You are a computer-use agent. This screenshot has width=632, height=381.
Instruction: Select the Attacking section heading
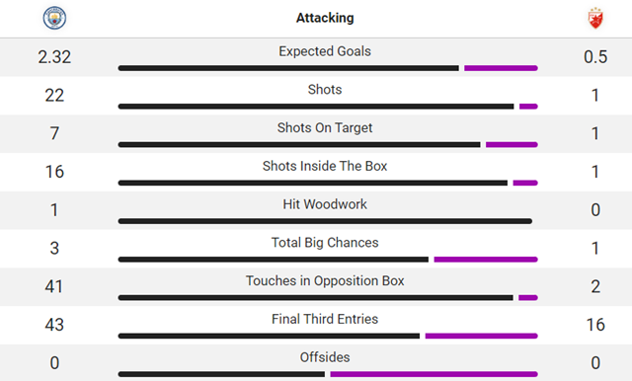pyautogui.click(x=325, y=18)
